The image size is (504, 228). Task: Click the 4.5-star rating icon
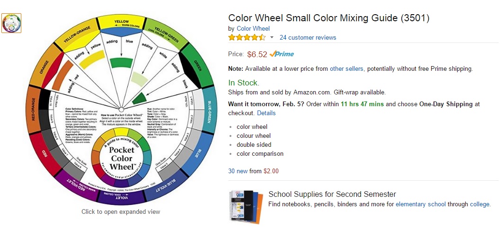click(x=247, y=37)
